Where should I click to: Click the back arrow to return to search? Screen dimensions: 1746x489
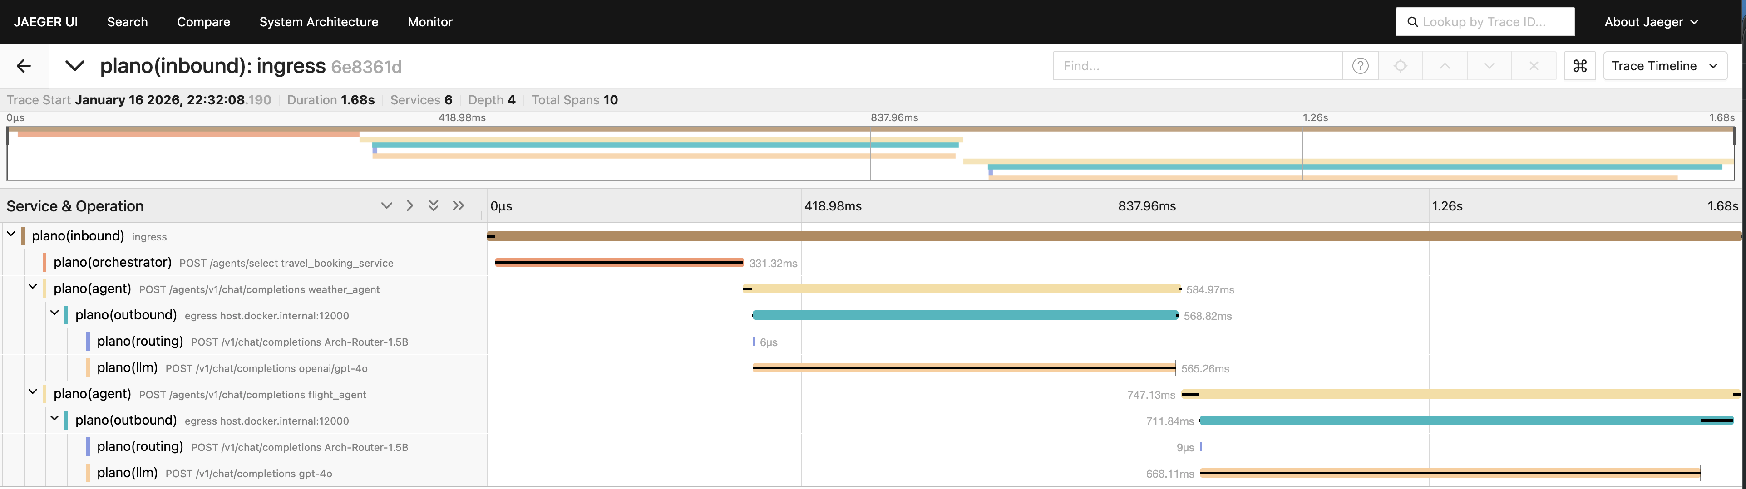click(24, 66)
